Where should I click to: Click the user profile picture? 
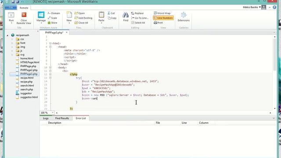click(263, 7)
